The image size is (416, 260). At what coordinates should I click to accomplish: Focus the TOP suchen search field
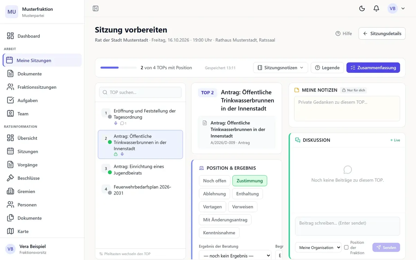click(x=140, y=92)
